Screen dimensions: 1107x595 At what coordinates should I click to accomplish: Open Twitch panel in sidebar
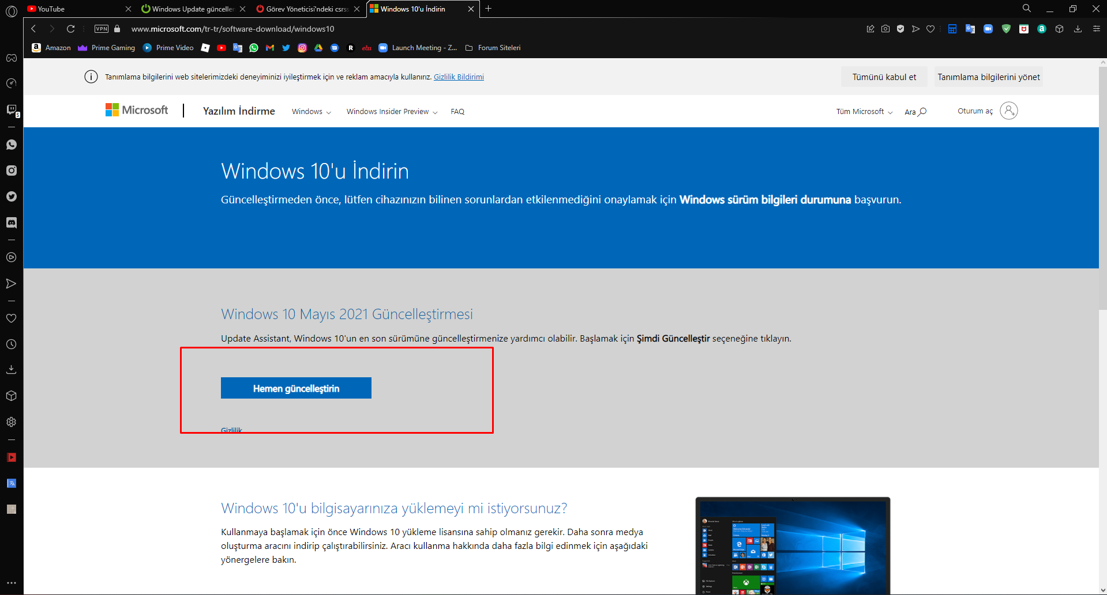click(11, 109)
